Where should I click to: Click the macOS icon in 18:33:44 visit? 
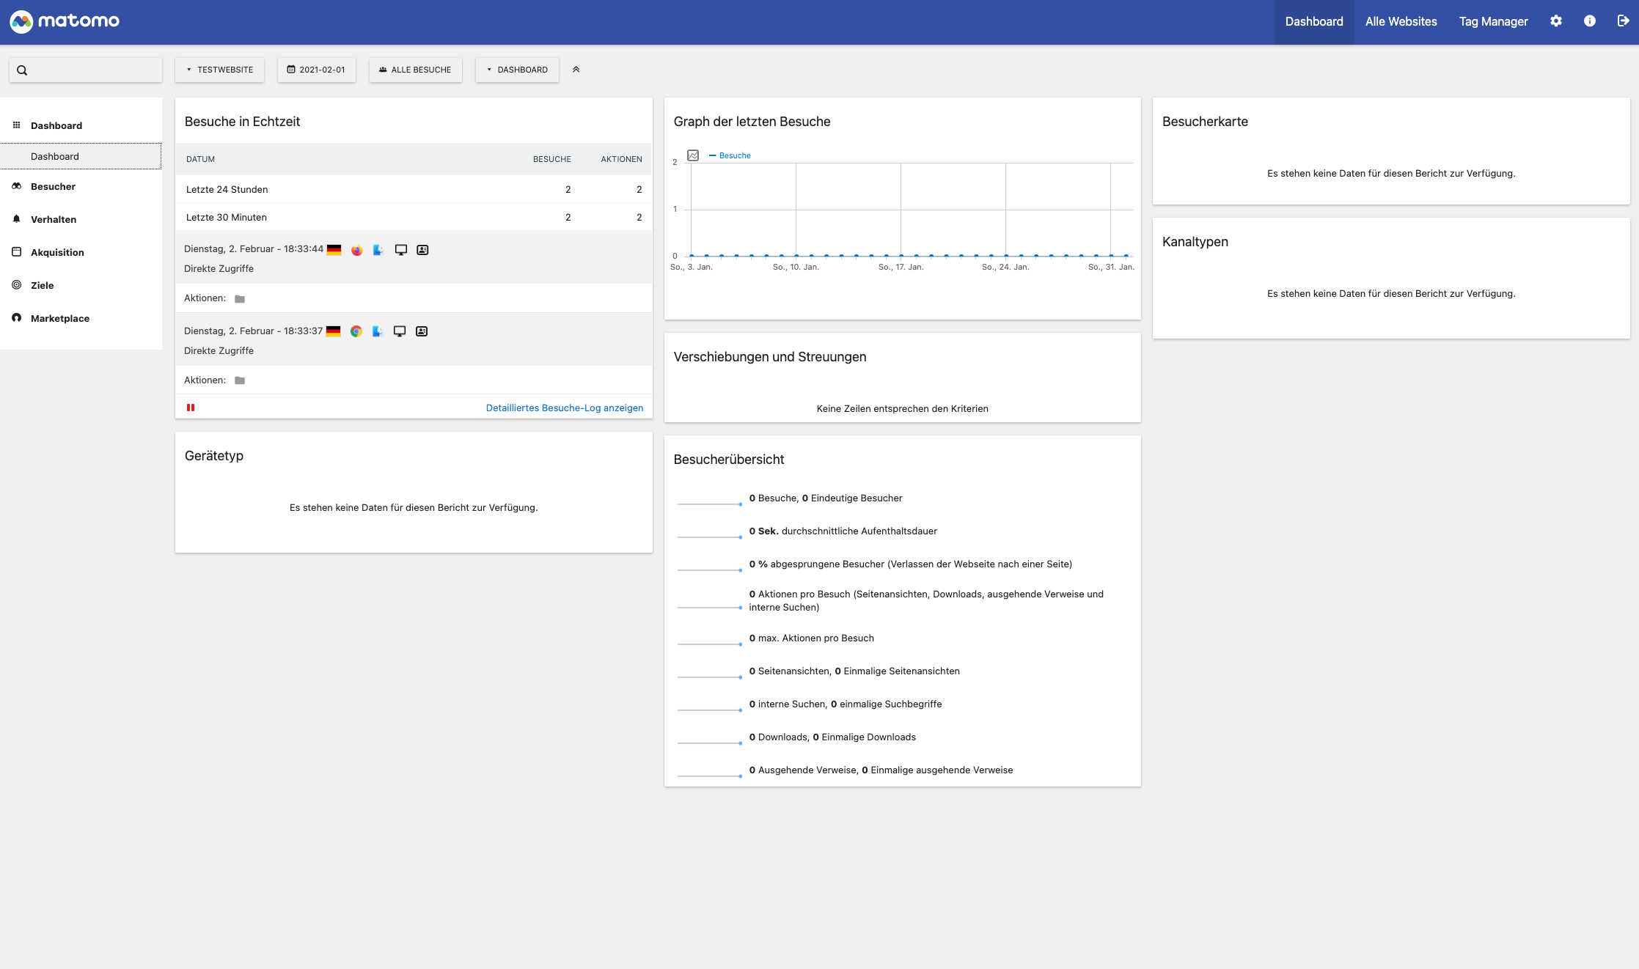coord(378,250)
